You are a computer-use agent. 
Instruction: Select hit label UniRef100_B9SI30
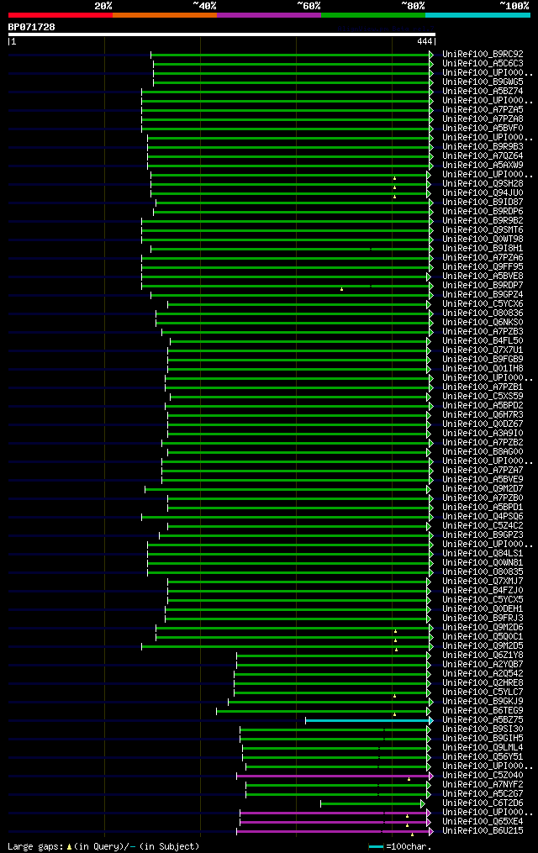point(483,729)
